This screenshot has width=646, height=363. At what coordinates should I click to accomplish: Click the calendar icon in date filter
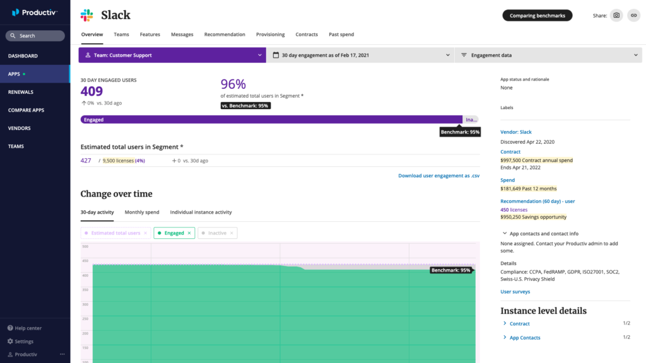[276, 55]
